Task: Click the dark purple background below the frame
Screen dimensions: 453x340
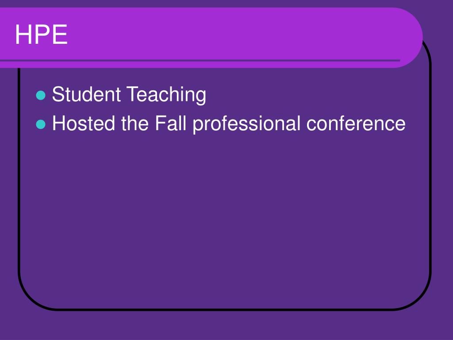Action: click(x=226, y=325)
